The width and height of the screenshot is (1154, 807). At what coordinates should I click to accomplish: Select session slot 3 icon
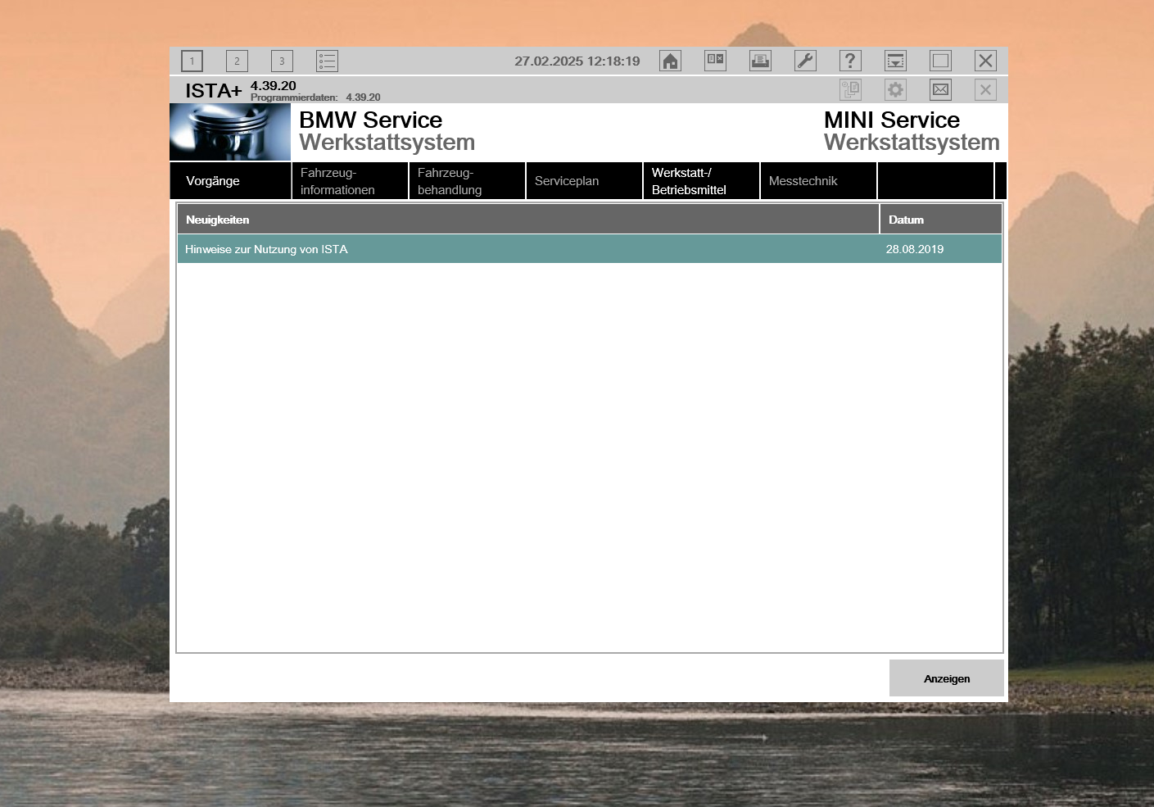(x=282, y=61)
